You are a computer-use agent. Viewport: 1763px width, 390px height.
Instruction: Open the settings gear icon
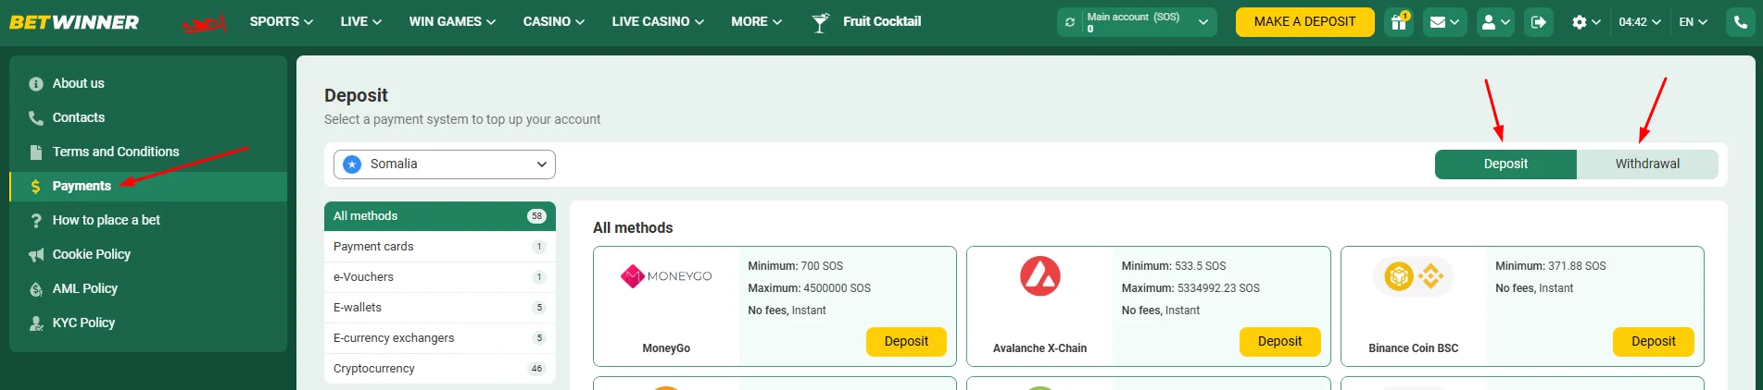pos(1586,22)
